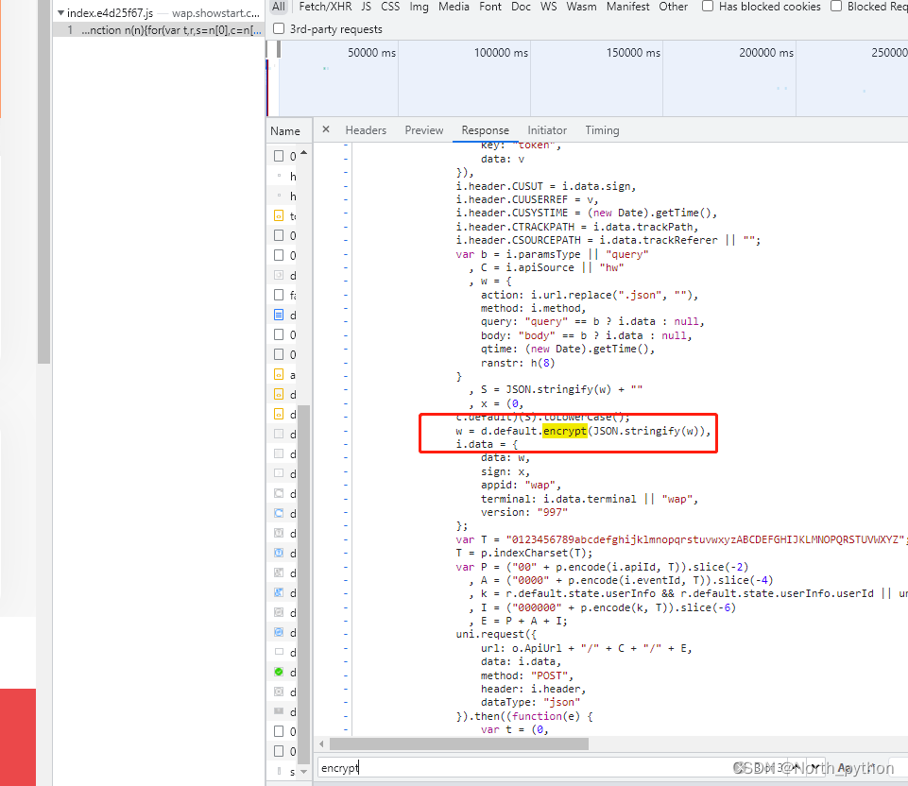Close the request details panel with the X

click(326, 129)
